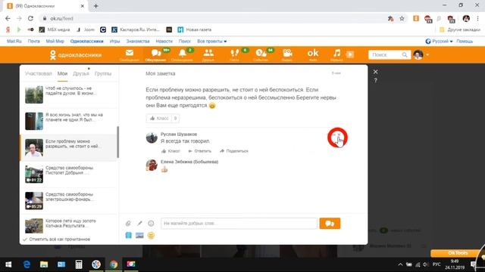Expand the Русский language dropdown
The image size is (485, 272).
pyautogui.click(x=439, y=41)
